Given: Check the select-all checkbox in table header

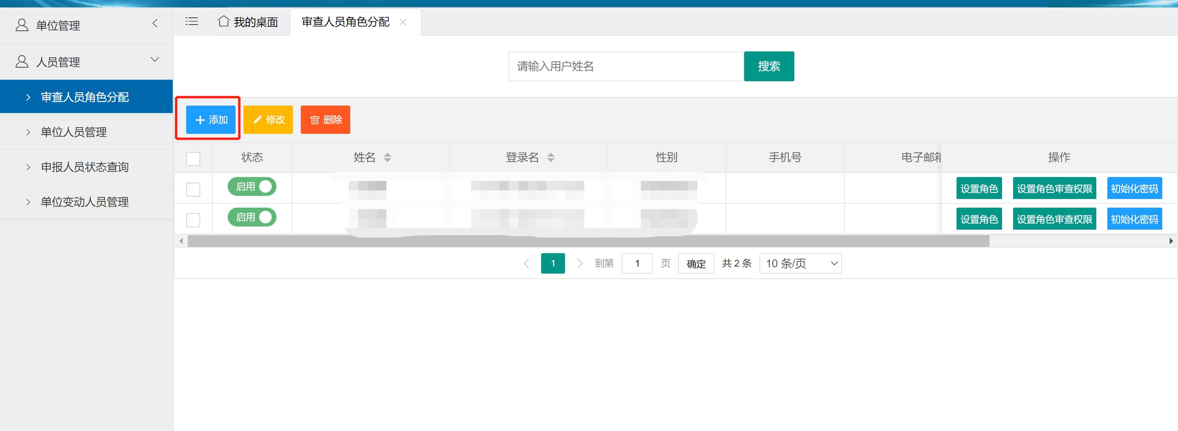Looking at the screenshot, I should (193, 158).
